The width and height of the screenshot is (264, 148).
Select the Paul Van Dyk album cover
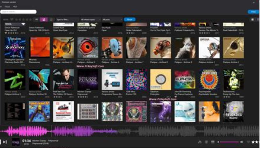pos(64,80)
